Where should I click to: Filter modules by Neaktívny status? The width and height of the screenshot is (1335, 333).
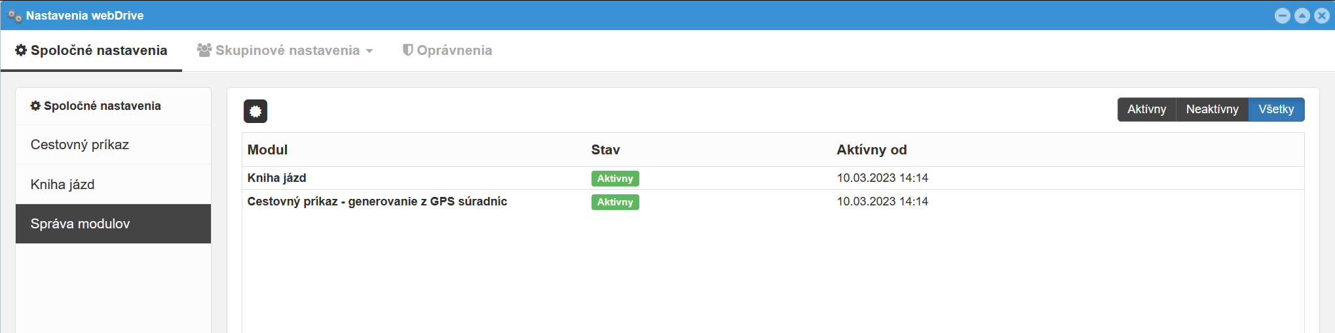point(1212,109)
